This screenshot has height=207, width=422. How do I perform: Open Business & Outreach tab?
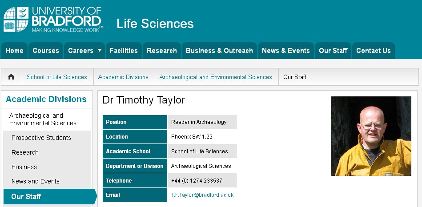coord(219,51)
